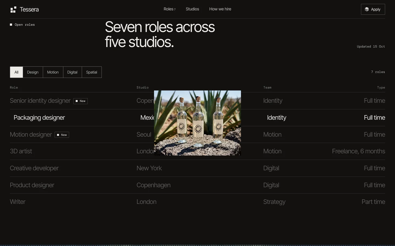The image size is (395, 246).
Task: Click the Team column header
Action: (267, 87)
